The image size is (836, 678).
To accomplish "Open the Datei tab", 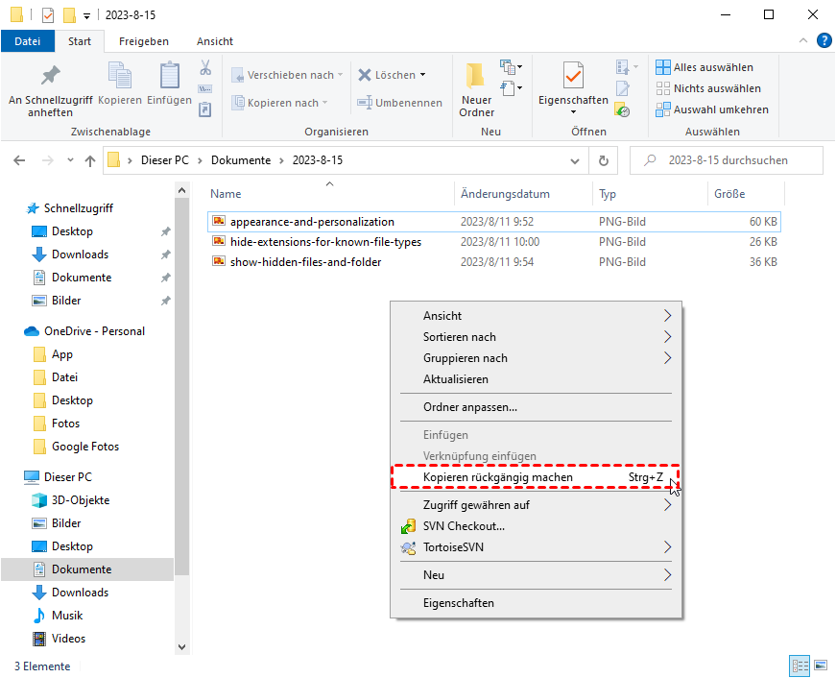I will [x=28, y=41].
